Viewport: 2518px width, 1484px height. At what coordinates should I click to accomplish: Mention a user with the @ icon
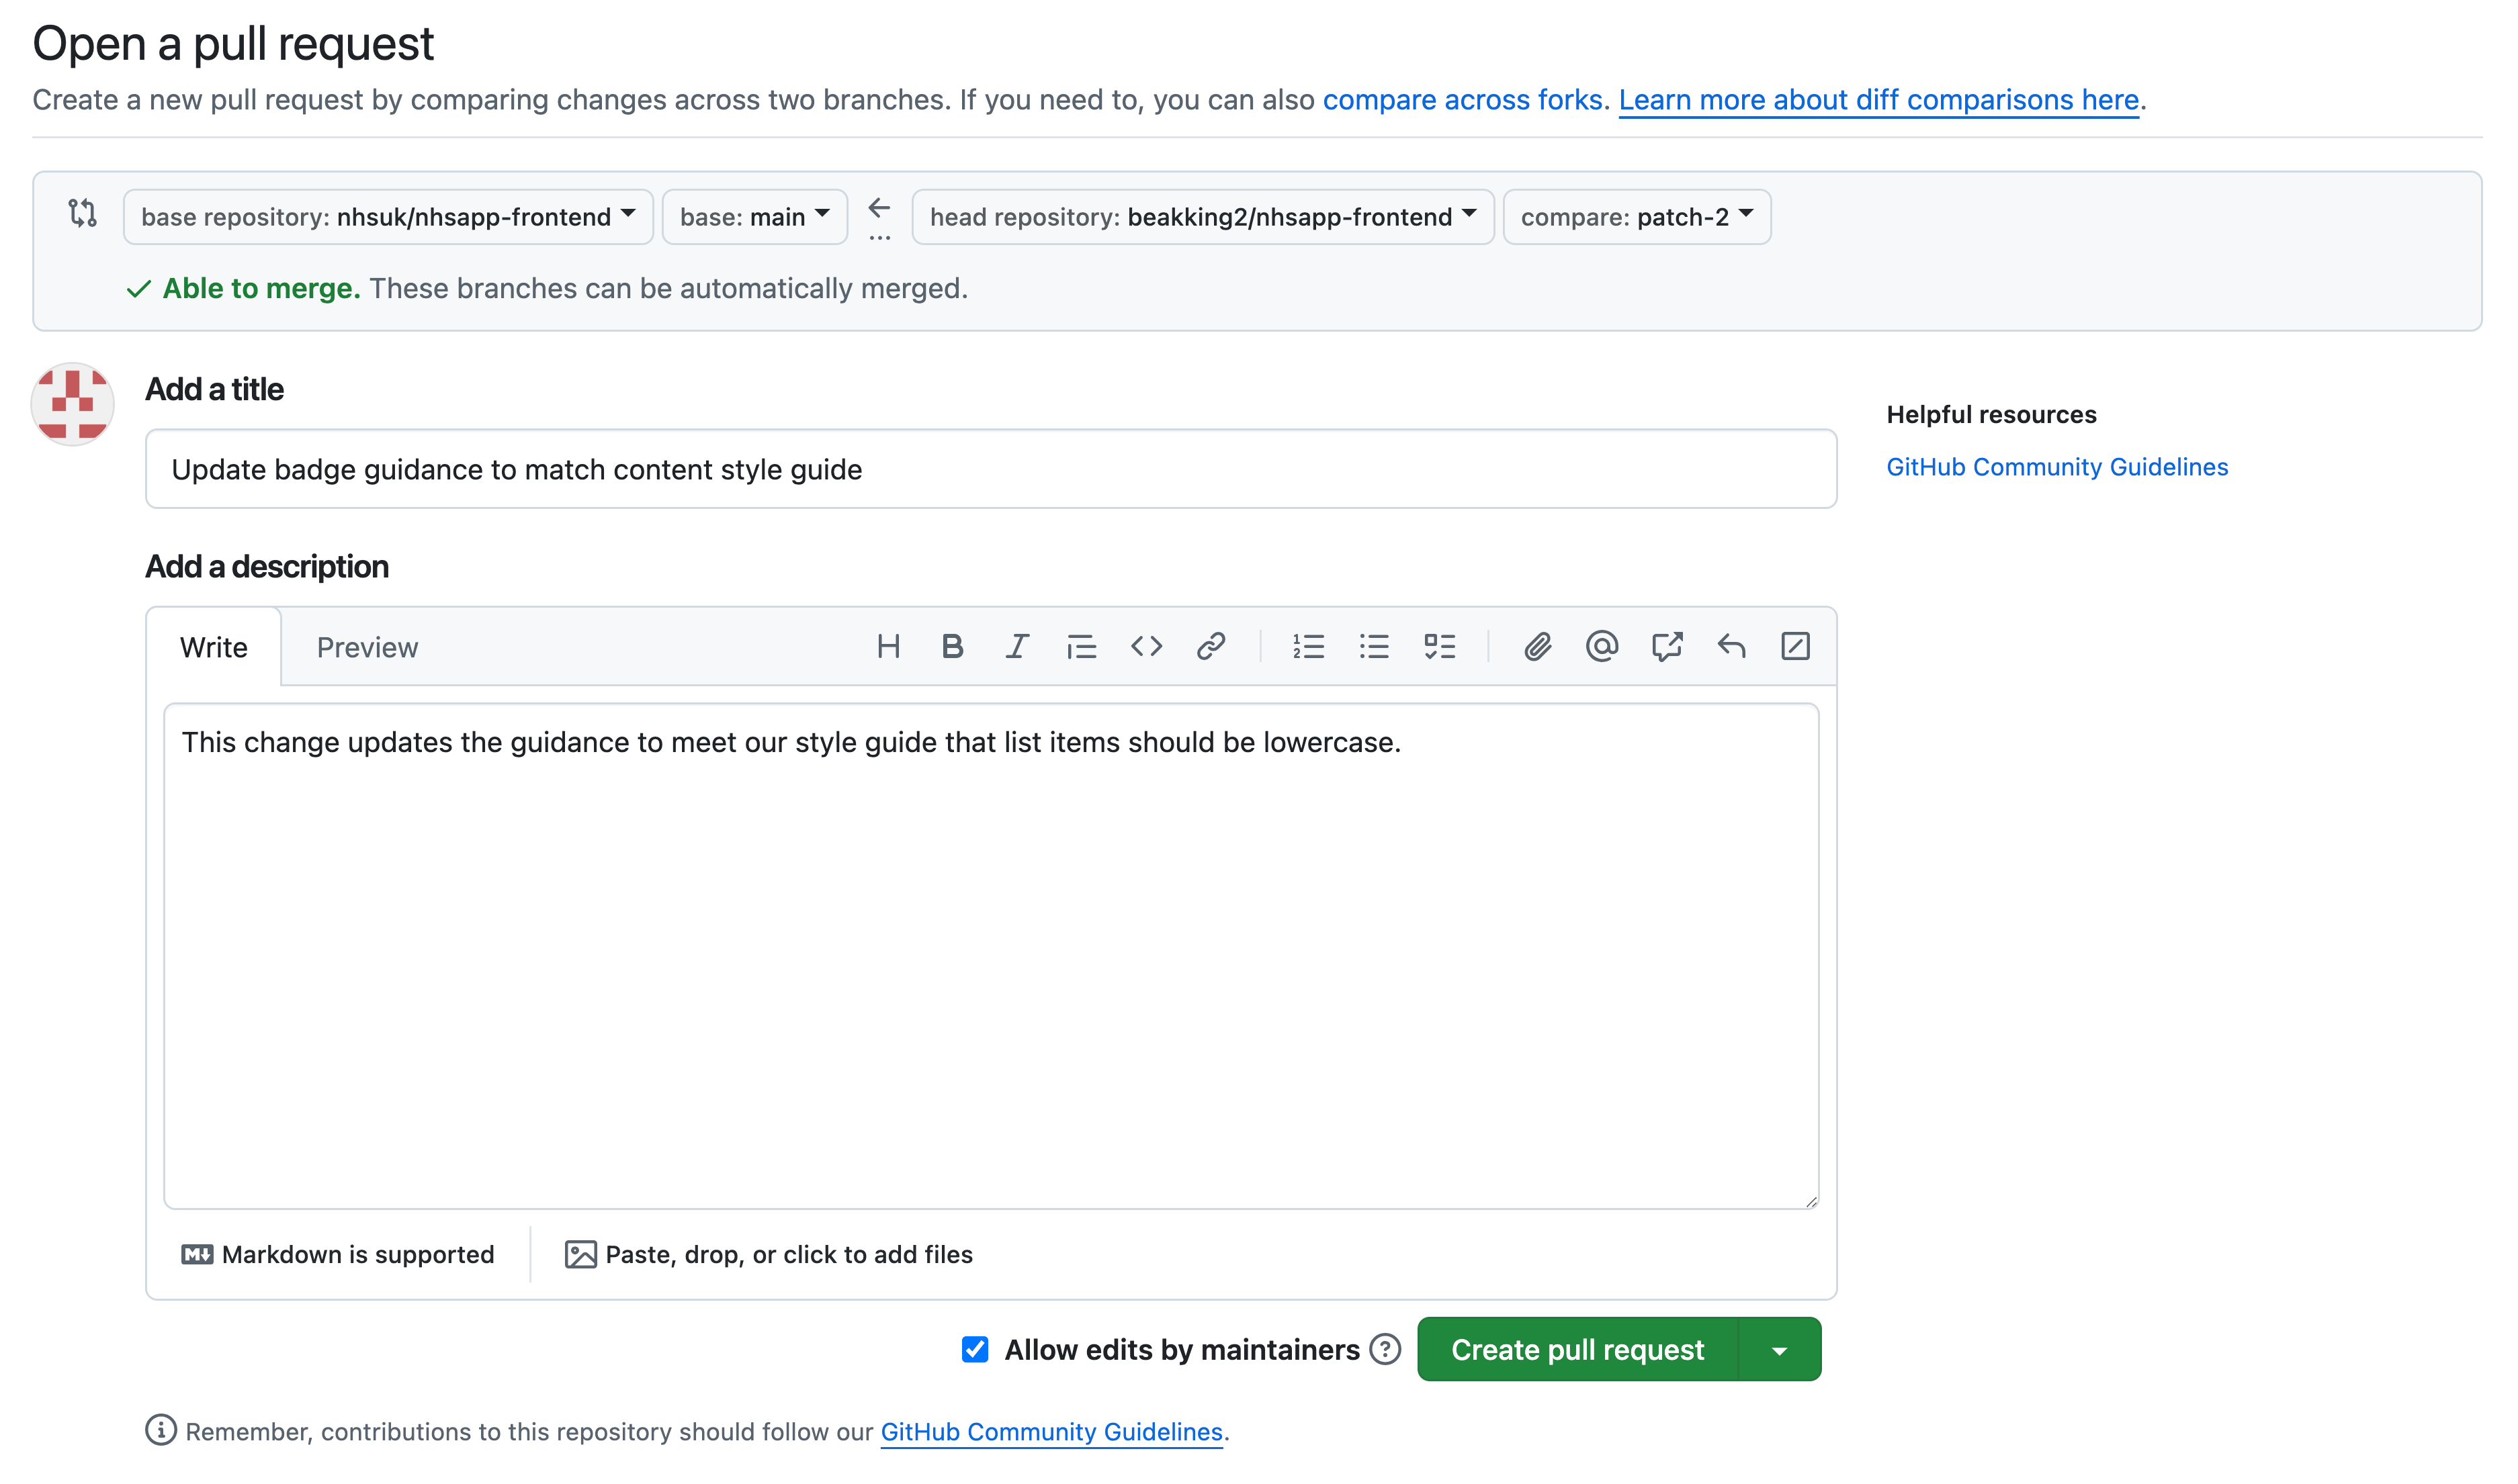point(1602,646)
